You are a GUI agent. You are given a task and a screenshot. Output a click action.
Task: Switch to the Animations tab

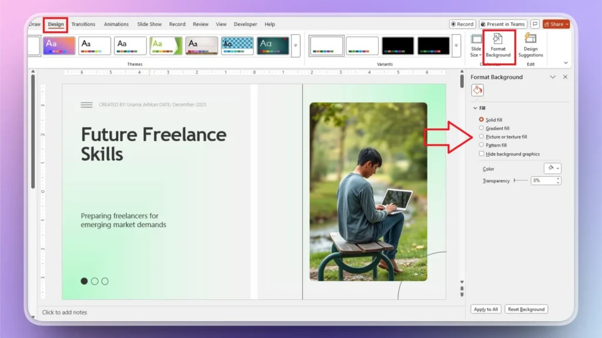coord(116,24)
